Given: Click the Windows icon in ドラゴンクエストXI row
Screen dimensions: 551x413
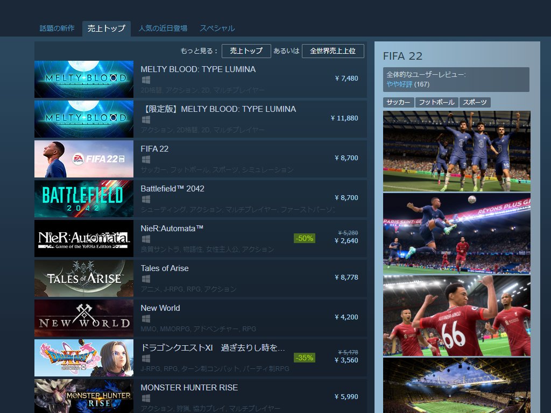Looking at the screenshot, I should pyautogui.click(x=146, y=359).
